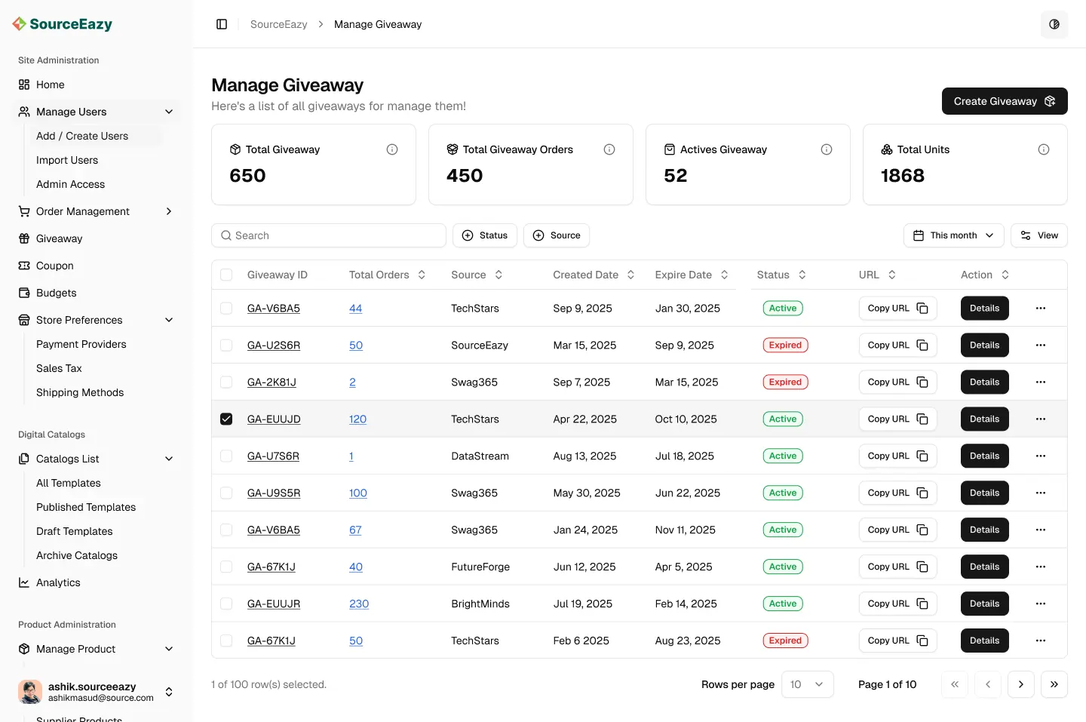
Task: Toggle the sidebar panel icon
Action: click(222, 24)
